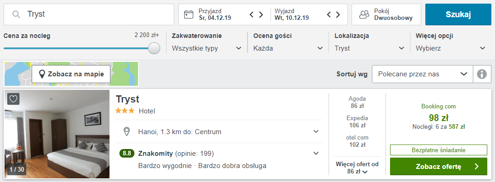Go to next arrival date arrow

[261, 14]
